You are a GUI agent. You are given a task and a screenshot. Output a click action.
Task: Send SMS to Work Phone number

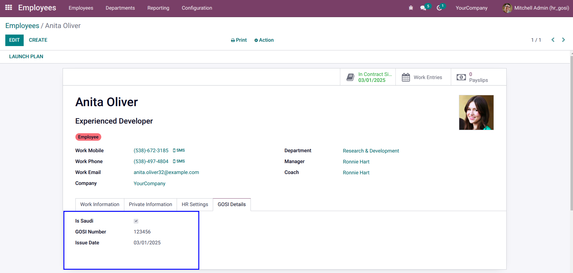coord(179,161)
